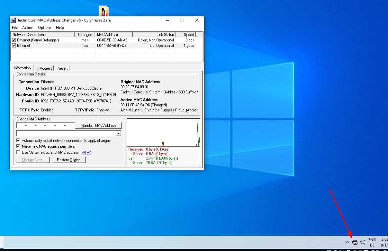This screenshot has height=251, width=388.
Task: Open the File menu
Action: 15,28
